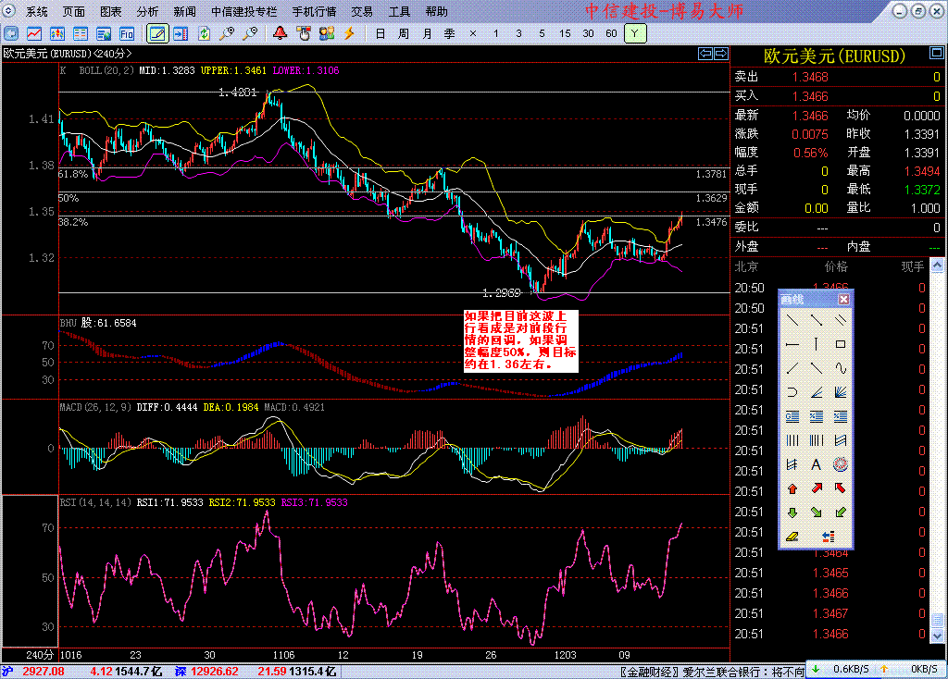Open the 工具 menu

(399, 11)
